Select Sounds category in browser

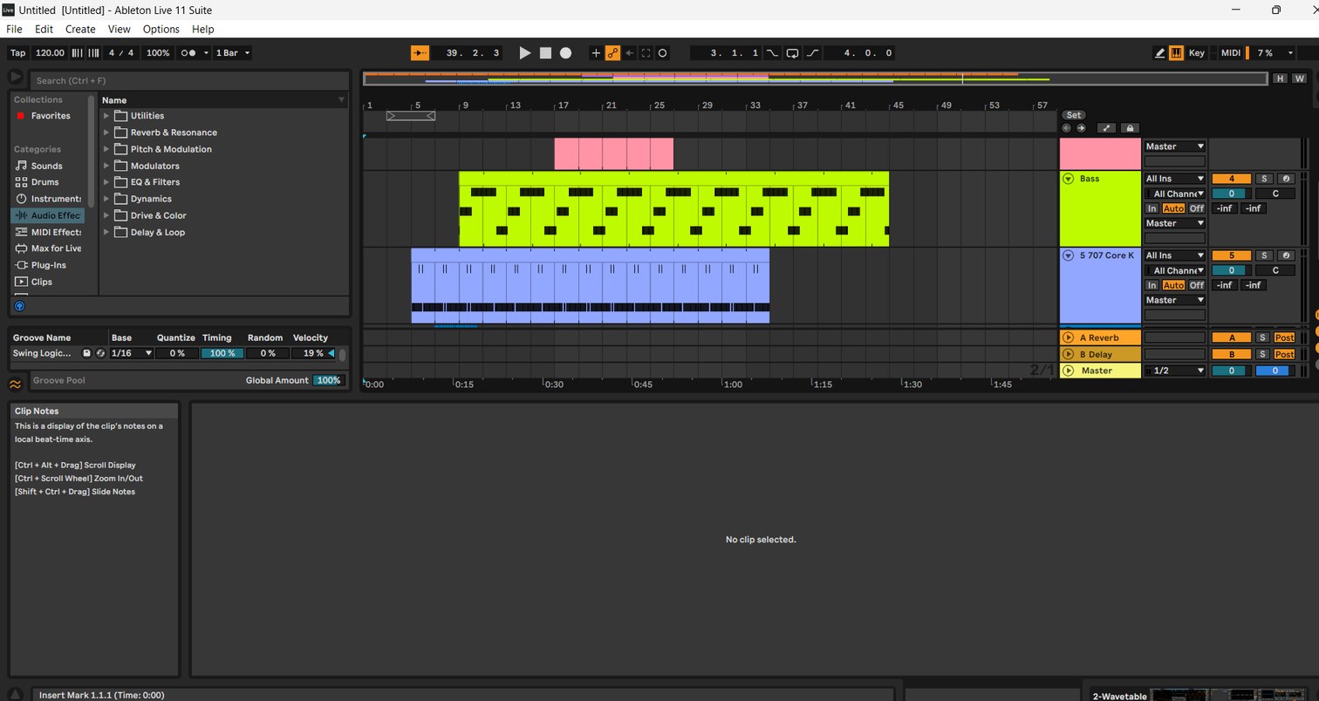(47, 166)
